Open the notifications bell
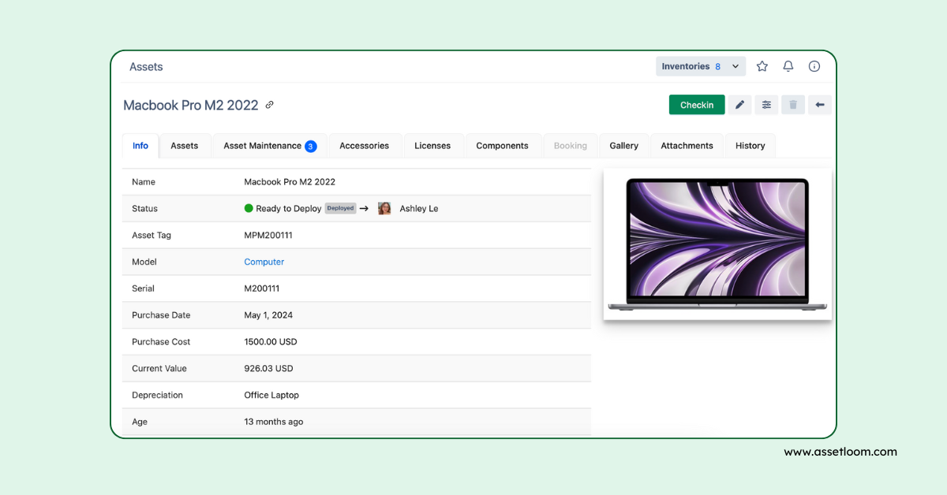 point(788,67)
